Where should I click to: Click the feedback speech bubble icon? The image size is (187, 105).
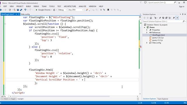point(145,2)
